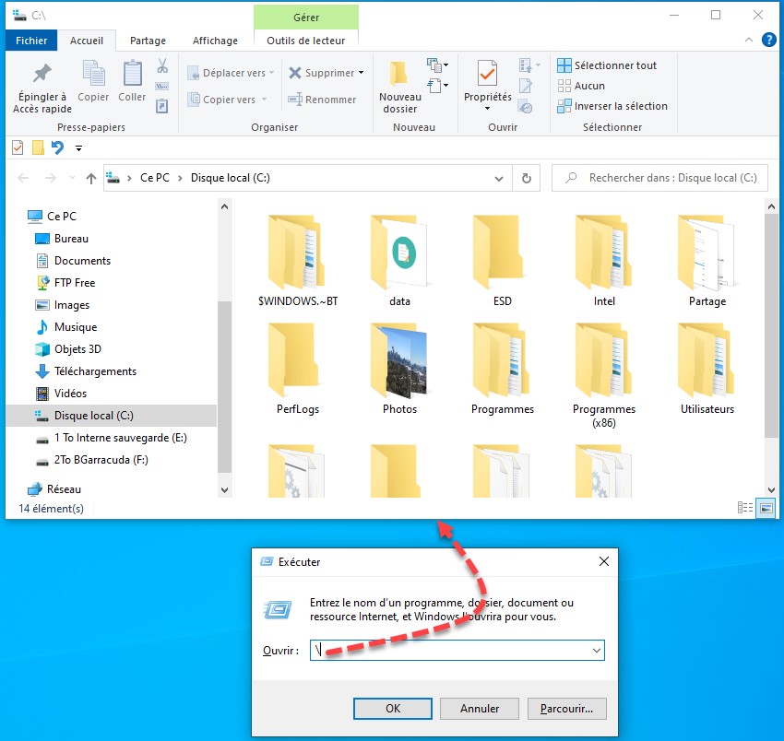Image resolution: width=784 pixels, height=741 pixels.
Task: Switch to large icons view in status bar
Action: tap(765, 508)
